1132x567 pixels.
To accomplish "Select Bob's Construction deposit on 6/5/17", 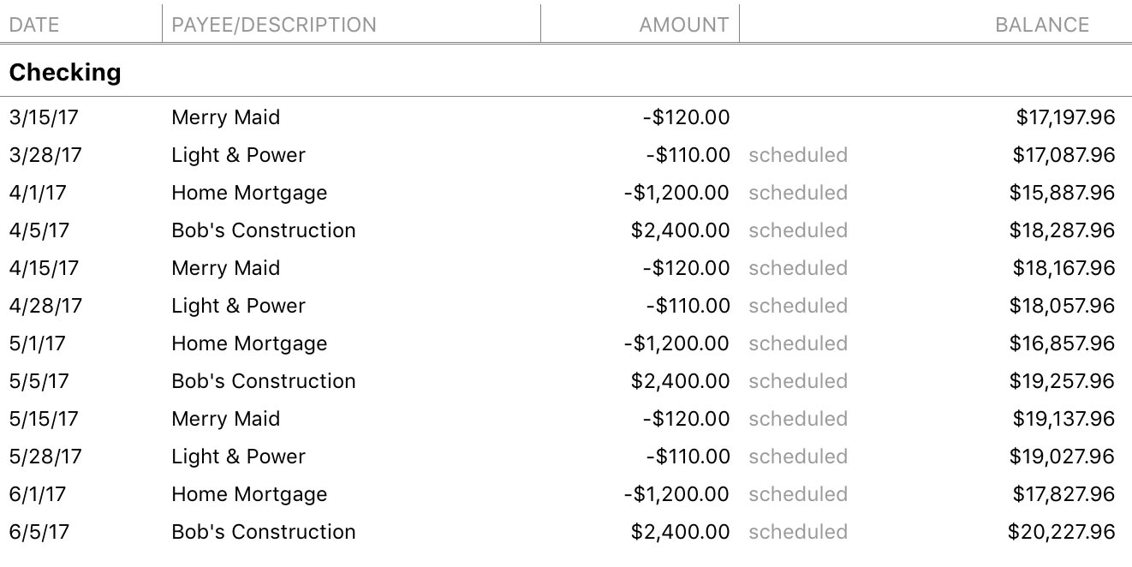I will click(x=263, y=532).
